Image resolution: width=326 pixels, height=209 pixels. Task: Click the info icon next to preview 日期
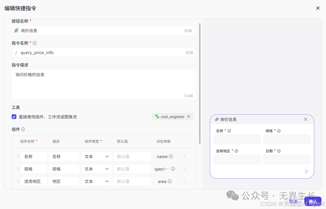pos(279,151)
